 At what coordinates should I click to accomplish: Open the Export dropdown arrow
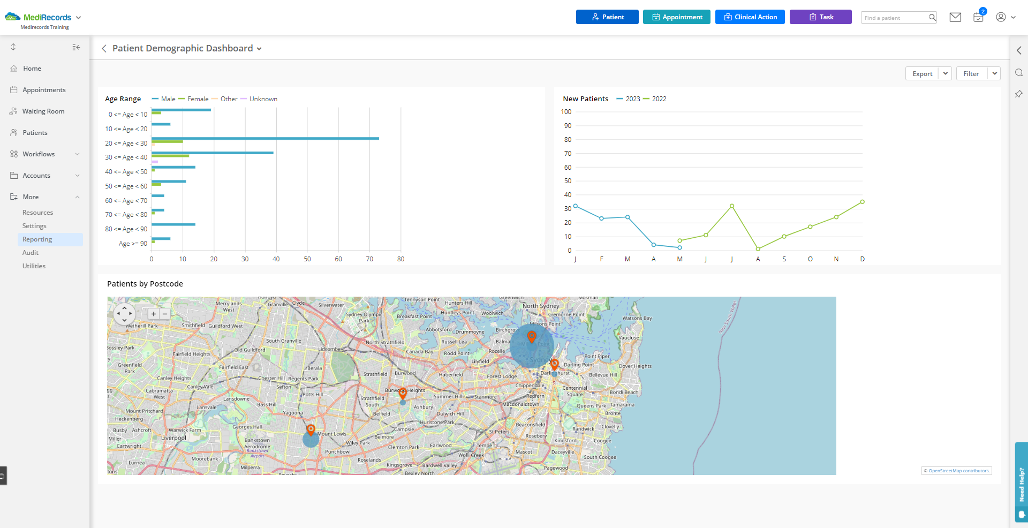click(945, 73)
